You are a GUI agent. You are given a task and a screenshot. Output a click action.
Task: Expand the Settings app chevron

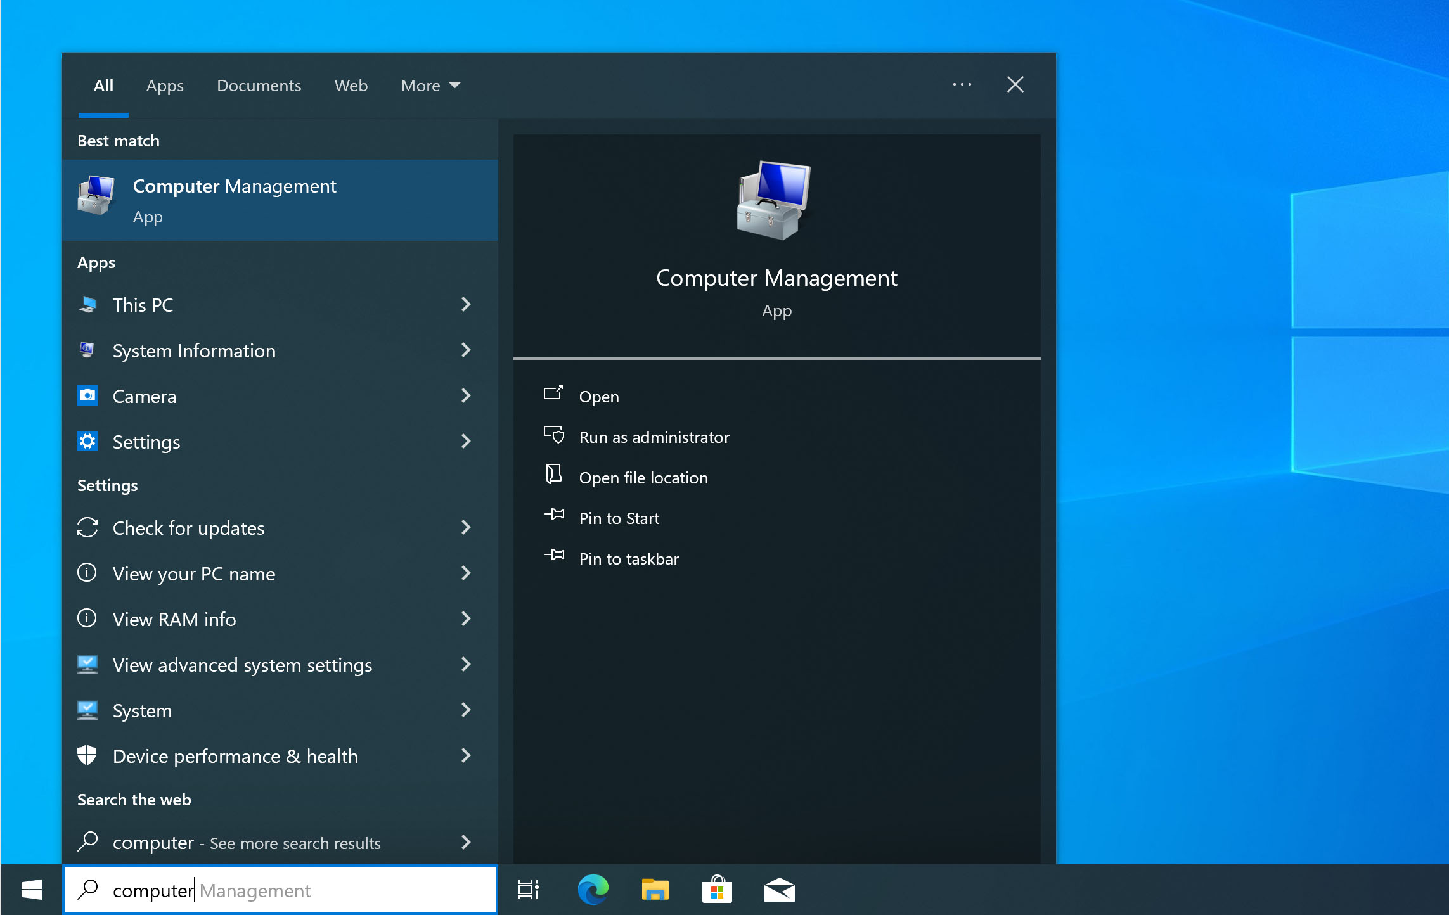pyautogui.click(x=466, y=442)
